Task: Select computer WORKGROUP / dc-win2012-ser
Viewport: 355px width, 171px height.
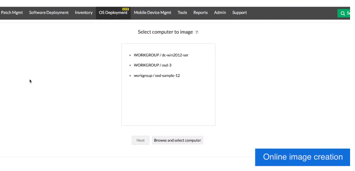Action: [x=161, y=55]
